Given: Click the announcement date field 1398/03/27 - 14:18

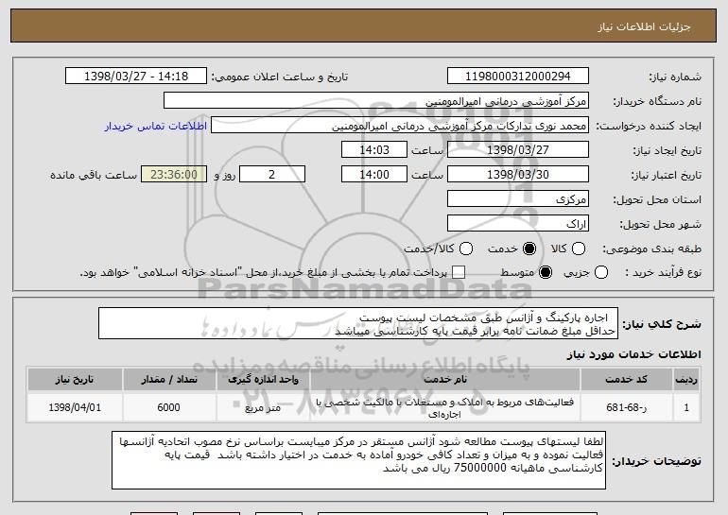Looking at the screenshot, I should [x=136, y=77].
